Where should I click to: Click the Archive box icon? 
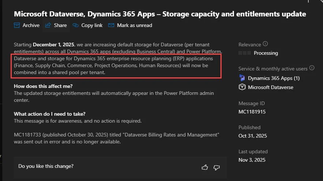[x=17, y=25]
